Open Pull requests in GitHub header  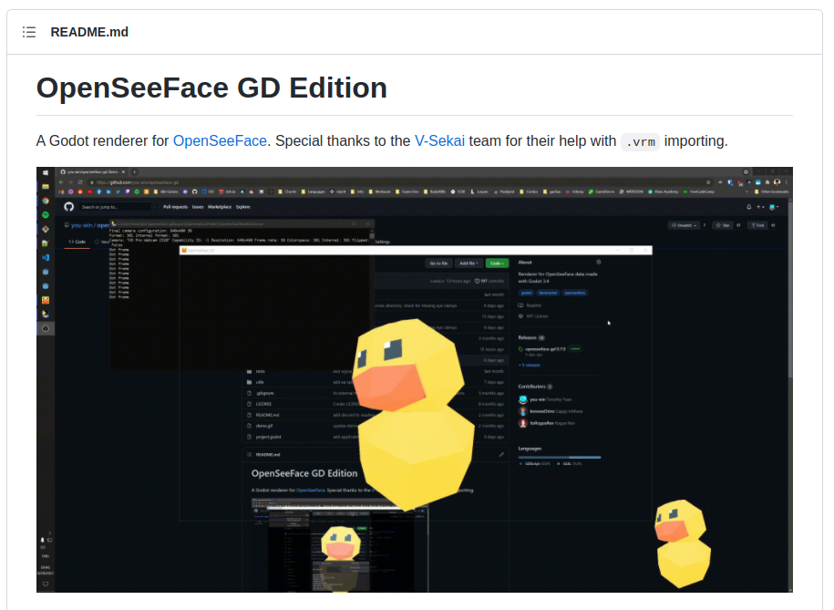pos(175,207)
